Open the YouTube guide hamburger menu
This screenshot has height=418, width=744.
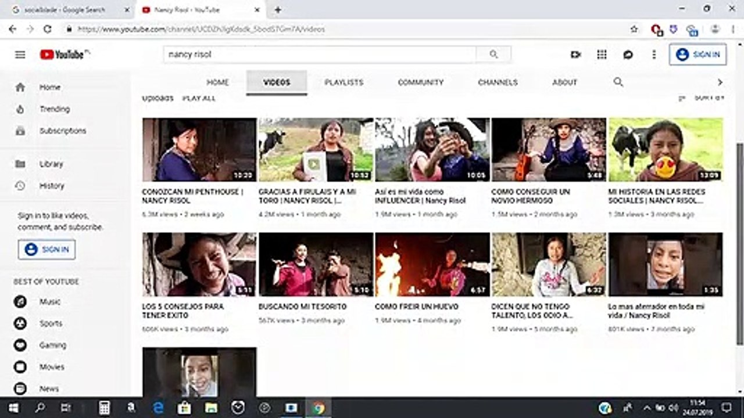click(x=20, y=55)
